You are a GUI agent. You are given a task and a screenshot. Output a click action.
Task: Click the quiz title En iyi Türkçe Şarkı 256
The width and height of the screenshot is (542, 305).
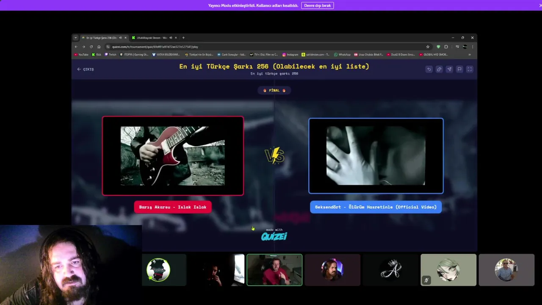[x=274, y=66]
